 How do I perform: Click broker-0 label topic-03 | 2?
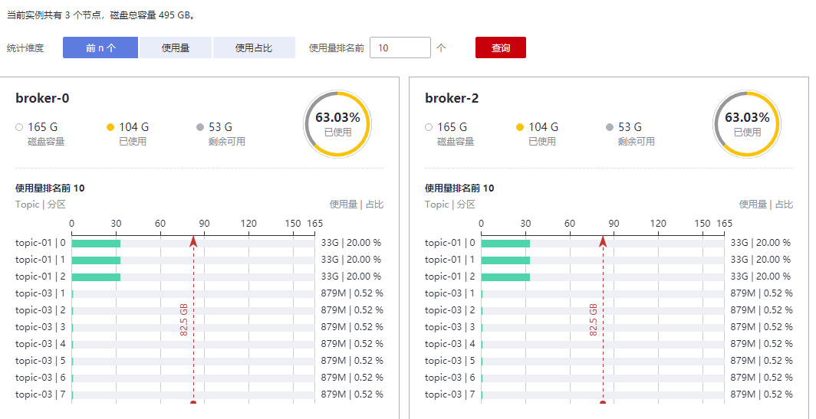41,309
